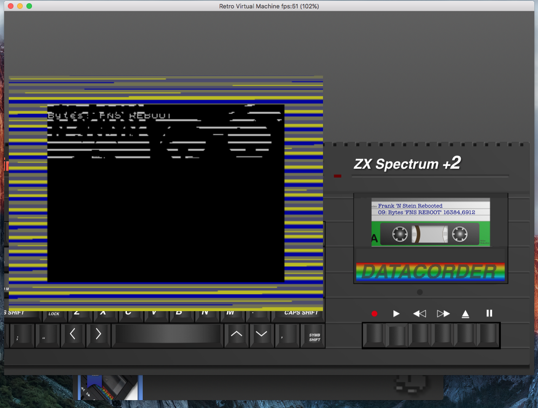
Task: Click the SYMB SHIFT key
Action: coord(313,336)
